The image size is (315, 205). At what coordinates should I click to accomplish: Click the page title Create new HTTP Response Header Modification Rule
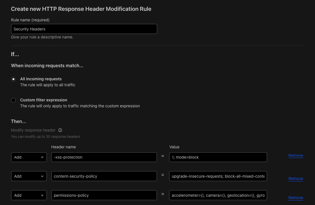click(81, 9)
